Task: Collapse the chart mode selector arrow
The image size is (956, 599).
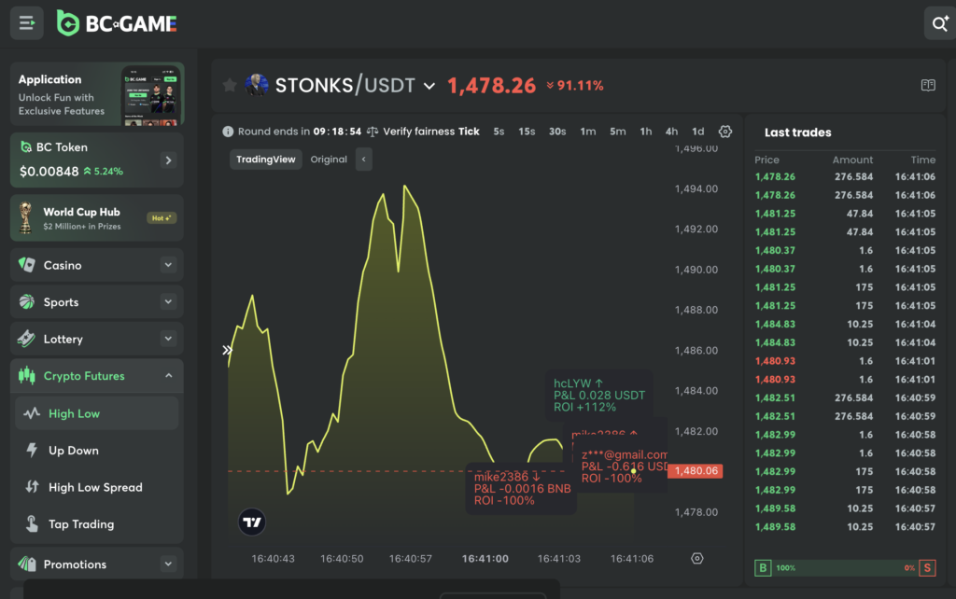Action: (x=364, y=160)
